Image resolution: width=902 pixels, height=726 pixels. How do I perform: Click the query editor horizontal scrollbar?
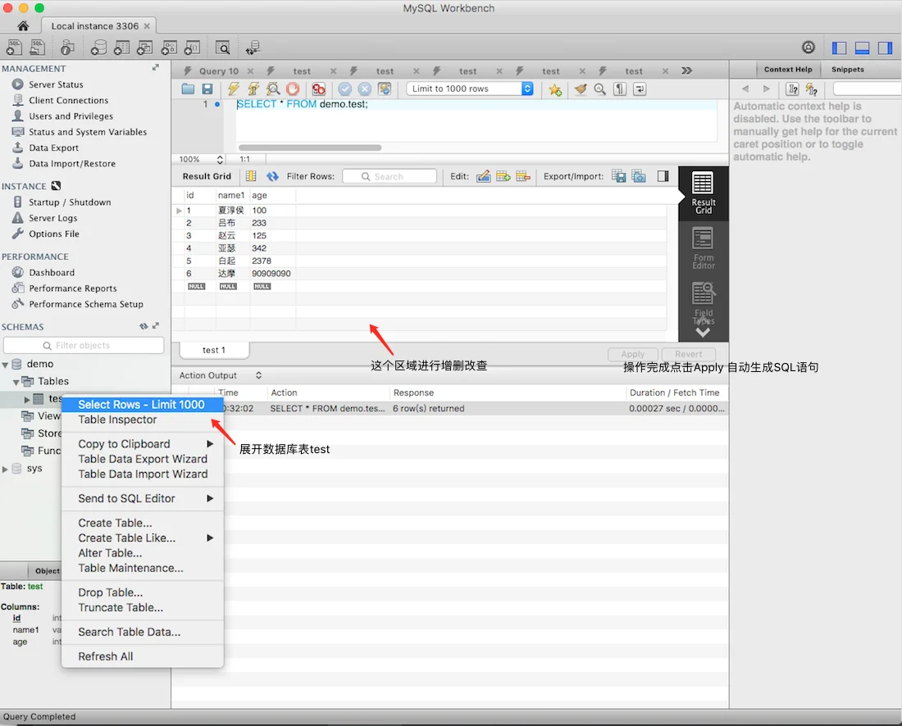pyautogui.click(x=310, y=147)
